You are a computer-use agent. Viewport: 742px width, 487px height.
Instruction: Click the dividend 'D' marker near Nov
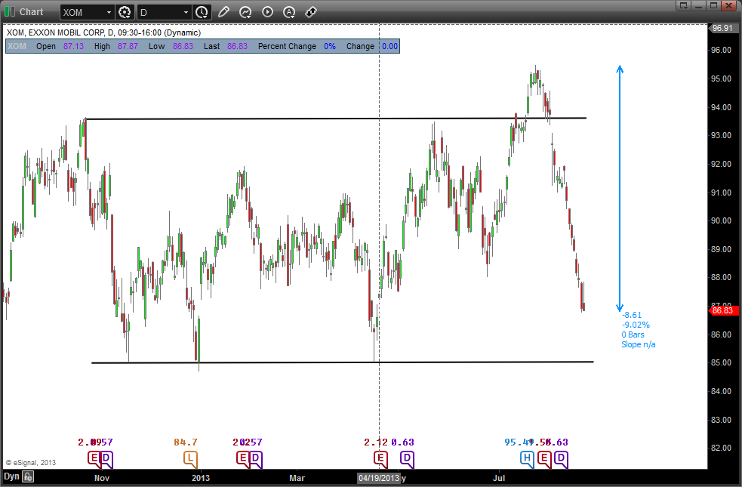click(x=106, y=458)
